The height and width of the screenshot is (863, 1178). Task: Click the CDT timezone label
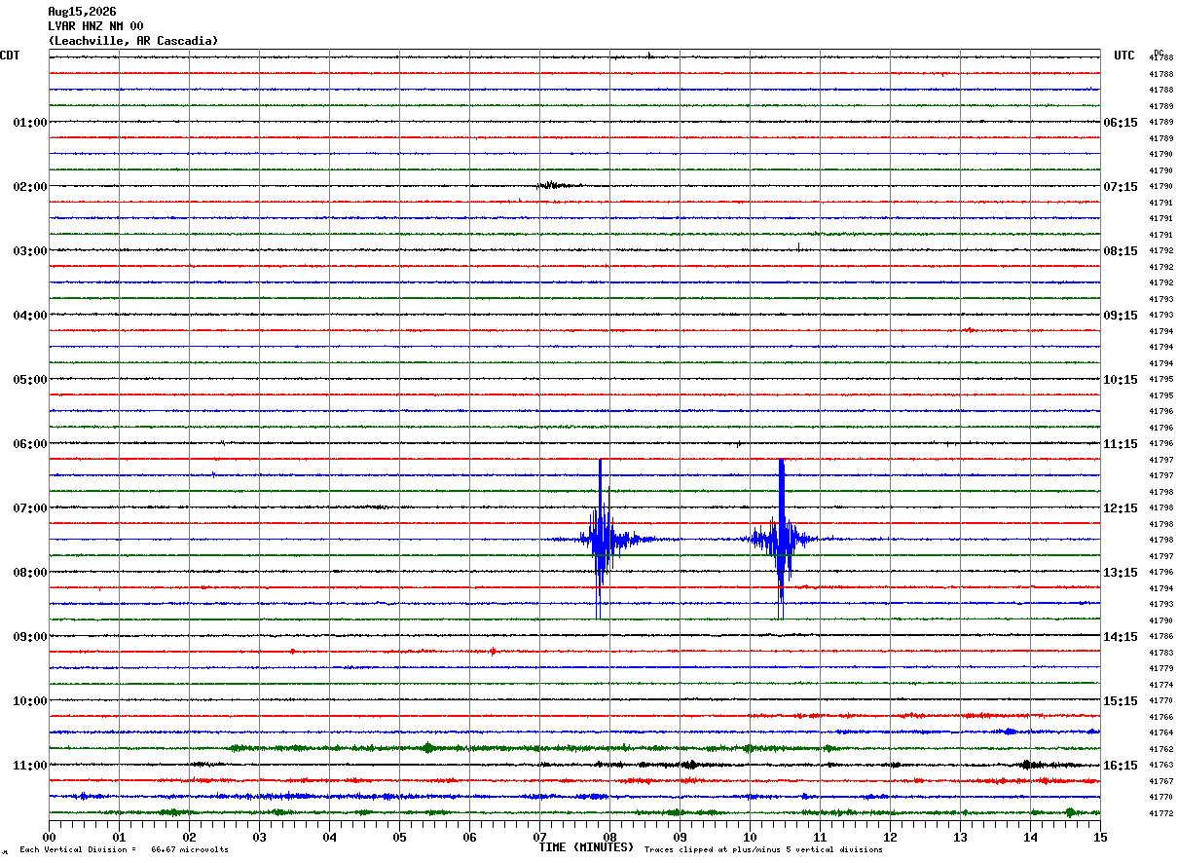(x=10, y=56)
